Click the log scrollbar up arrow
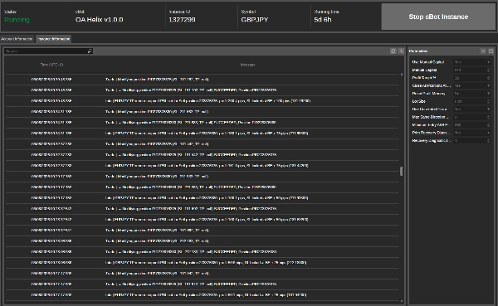The image size is (498, 306). coord(402,75)
